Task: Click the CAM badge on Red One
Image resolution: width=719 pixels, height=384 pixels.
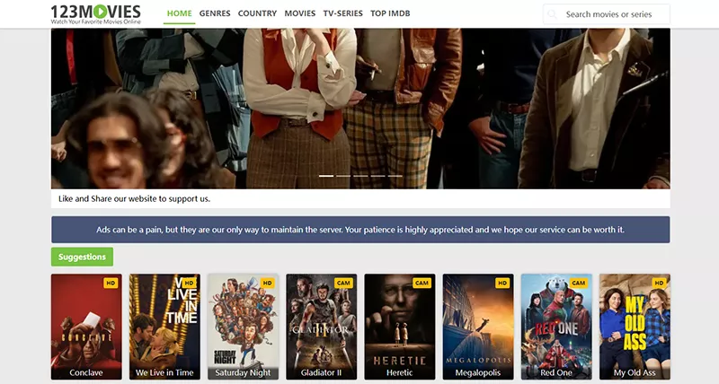Action: (x=579, y=284)
